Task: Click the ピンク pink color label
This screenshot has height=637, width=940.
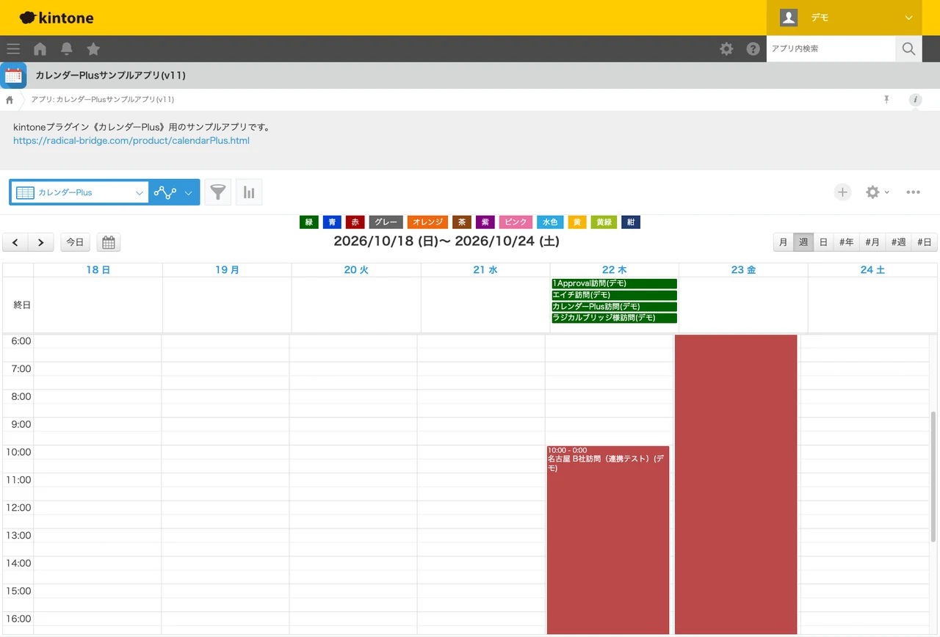Action: tap(516, 222)
